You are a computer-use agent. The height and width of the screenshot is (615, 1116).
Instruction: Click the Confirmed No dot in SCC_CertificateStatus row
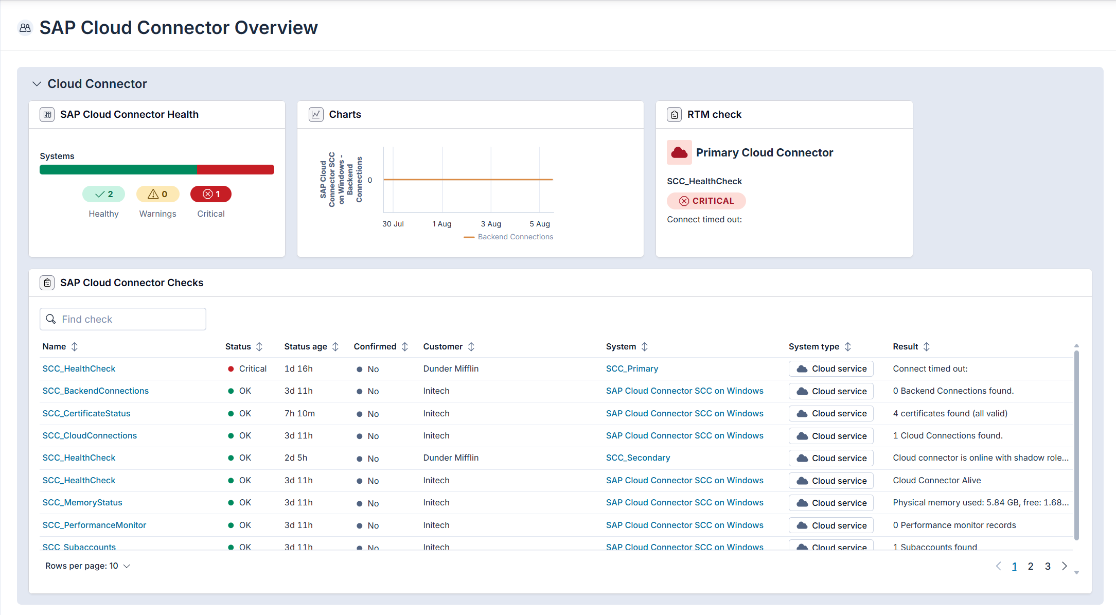(359, 414)
